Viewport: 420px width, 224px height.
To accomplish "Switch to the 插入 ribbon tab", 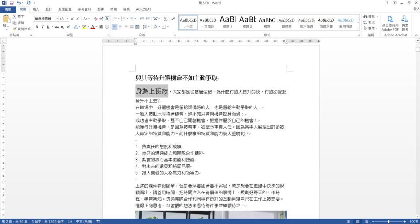I will 35,9.
